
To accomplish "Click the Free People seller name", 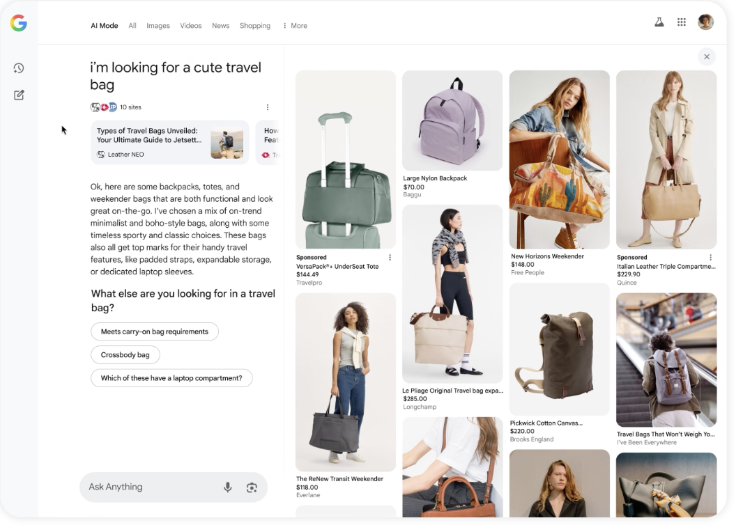I will 528,273.
